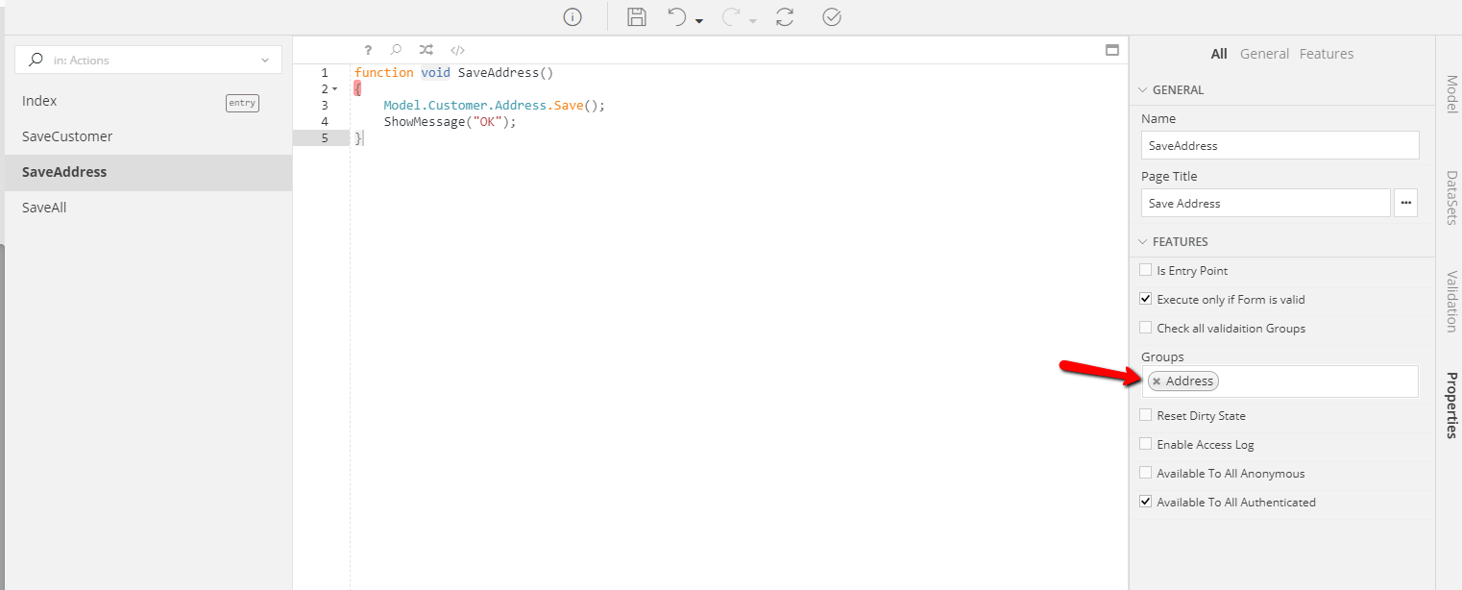Open the Validation side tab
The image size is (1462, 590).
tap(1450, 301)
